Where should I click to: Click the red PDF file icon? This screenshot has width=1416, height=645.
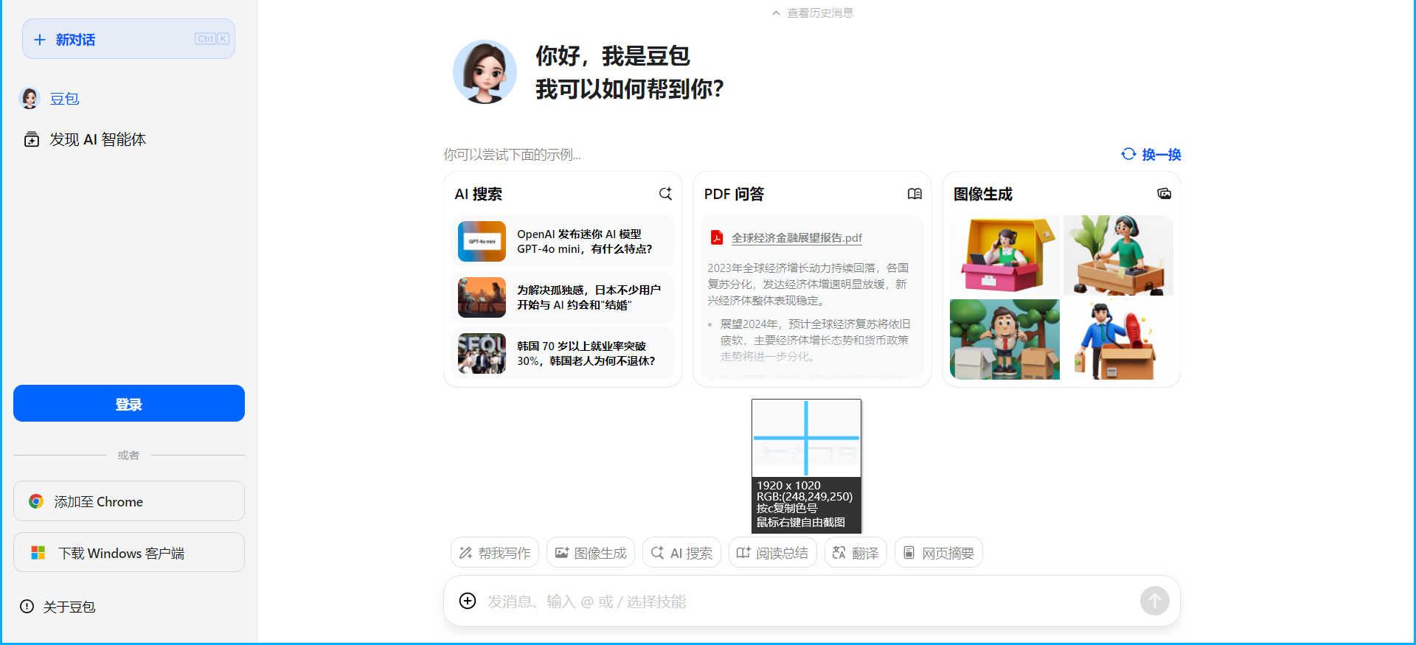point(717,237)
